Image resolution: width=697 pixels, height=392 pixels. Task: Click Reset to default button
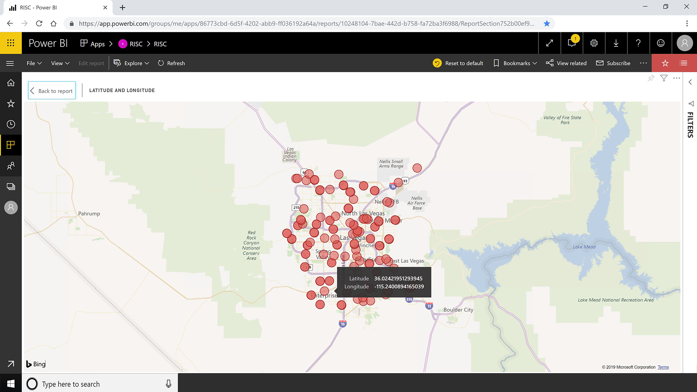(x=458, y=63)
